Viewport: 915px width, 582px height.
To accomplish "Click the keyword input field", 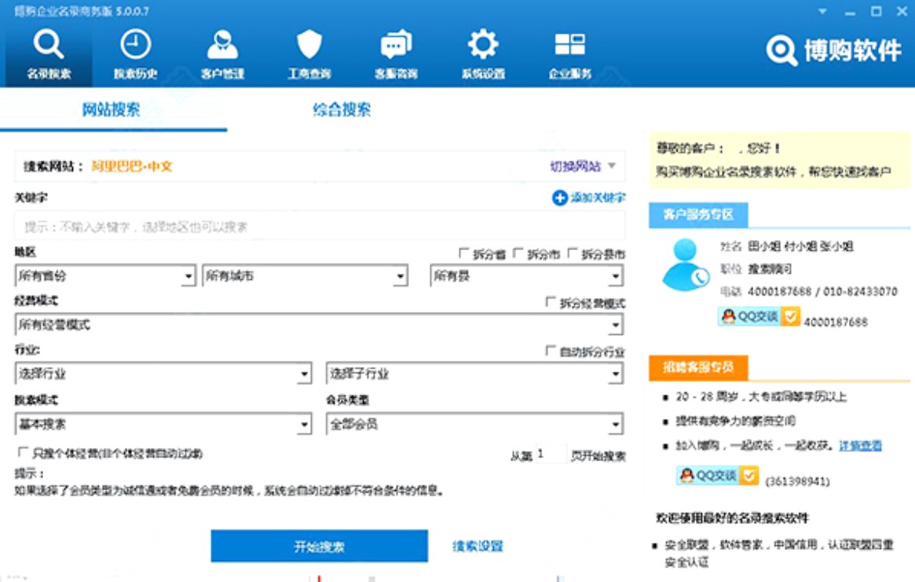I will 320,227.
